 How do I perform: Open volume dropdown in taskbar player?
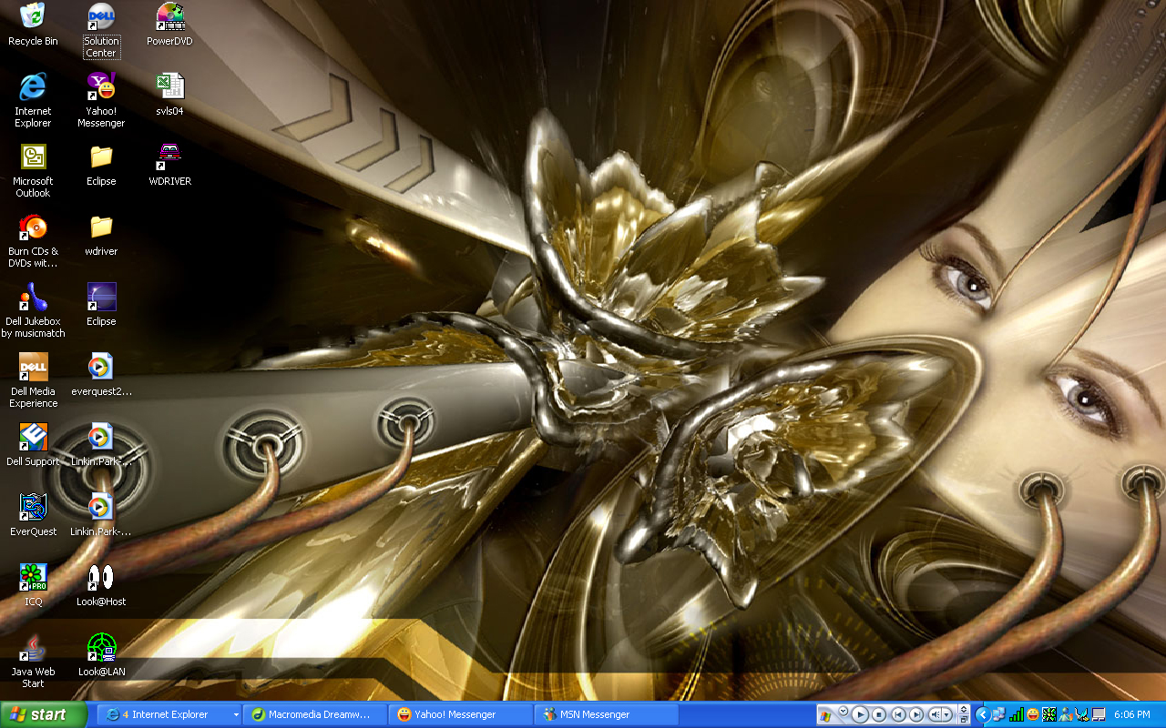point(946,714)
